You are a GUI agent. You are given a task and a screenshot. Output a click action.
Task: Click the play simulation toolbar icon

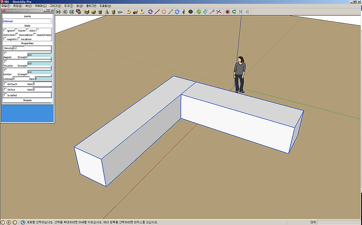tap(58, 12)
